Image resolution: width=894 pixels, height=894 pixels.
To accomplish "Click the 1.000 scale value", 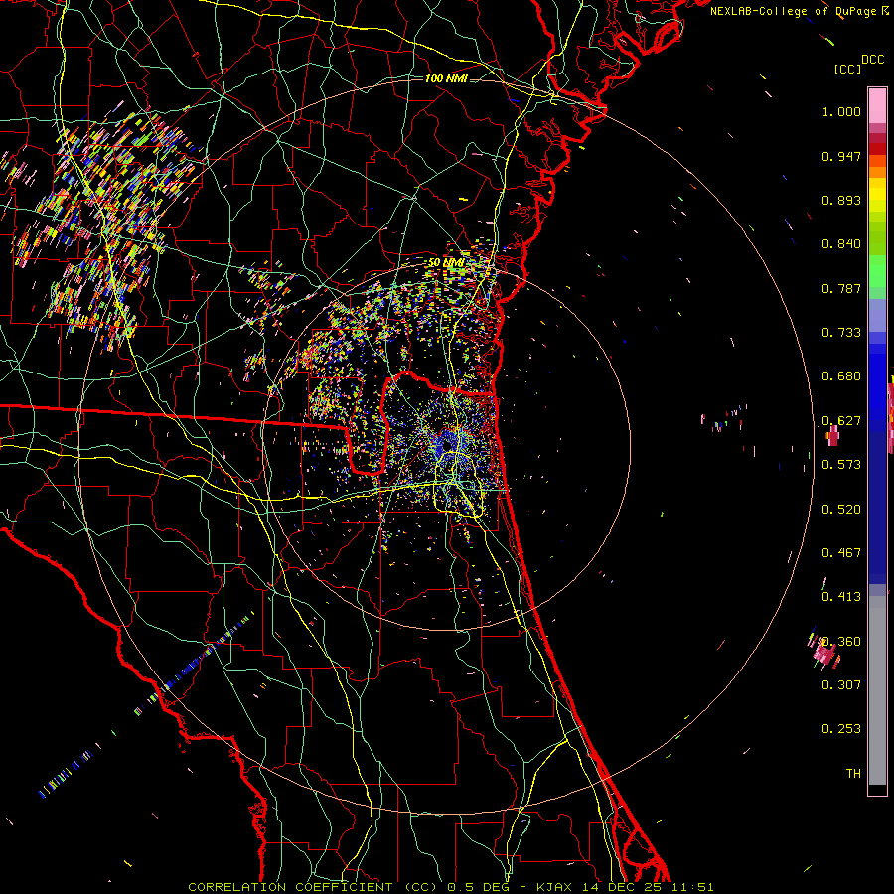I will tap(841, 111).
